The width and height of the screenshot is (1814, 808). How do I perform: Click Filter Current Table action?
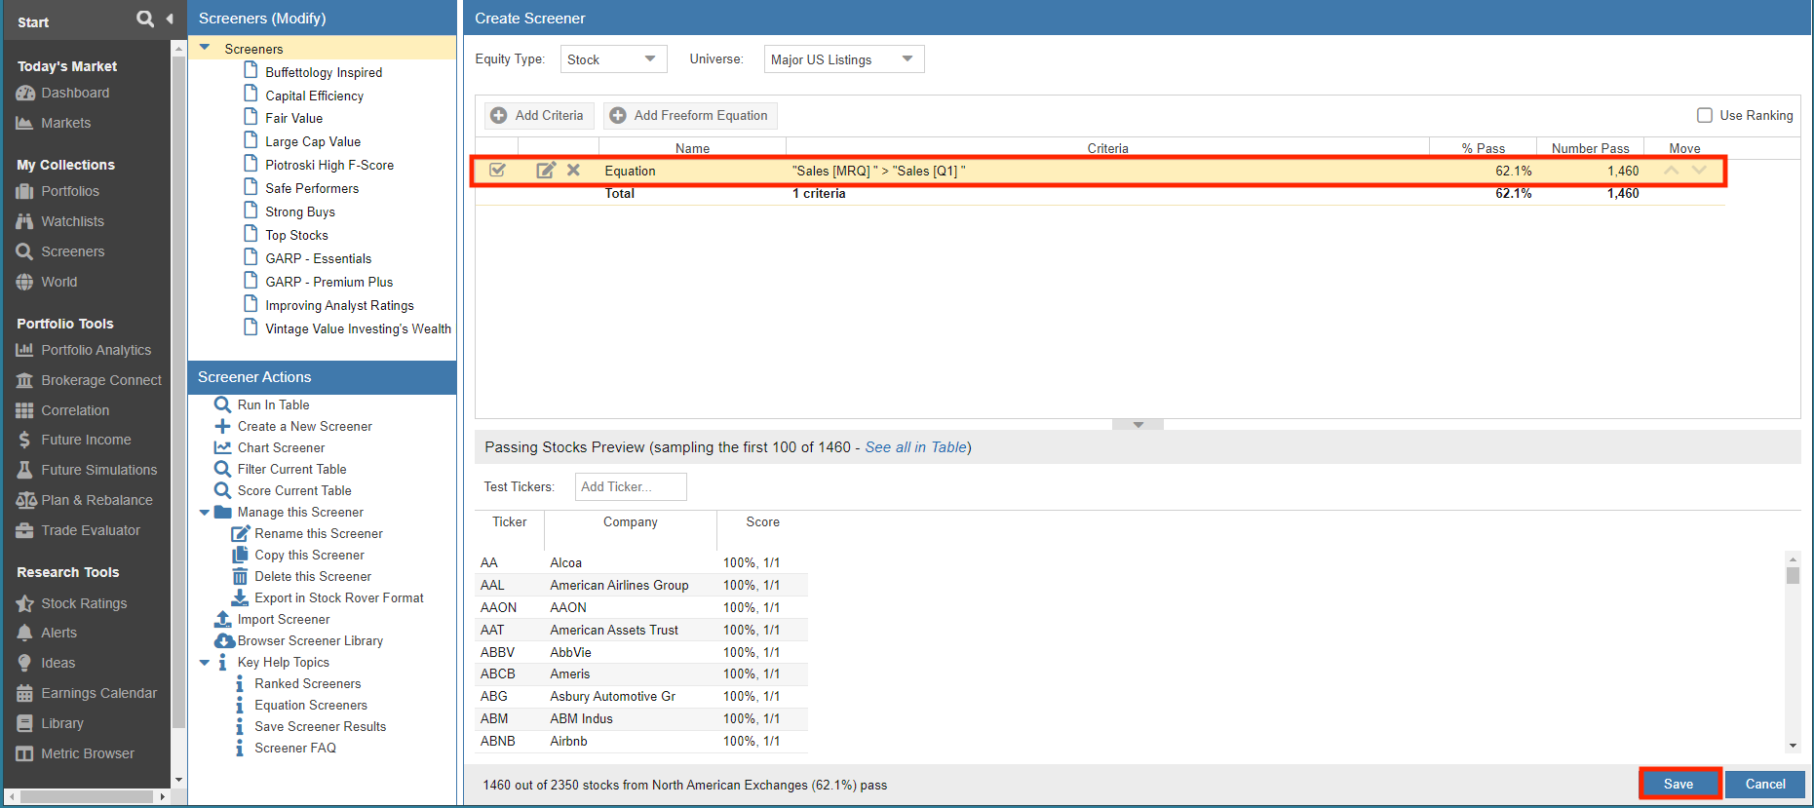[x=291, y=469]
